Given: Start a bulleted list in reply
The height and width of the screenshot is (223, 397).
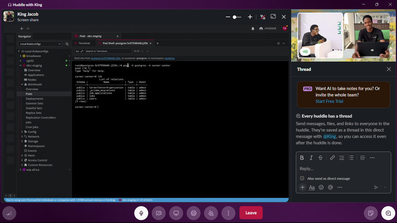Looking at the screenshot, I should pyautogui.click(x=351, y=158).
